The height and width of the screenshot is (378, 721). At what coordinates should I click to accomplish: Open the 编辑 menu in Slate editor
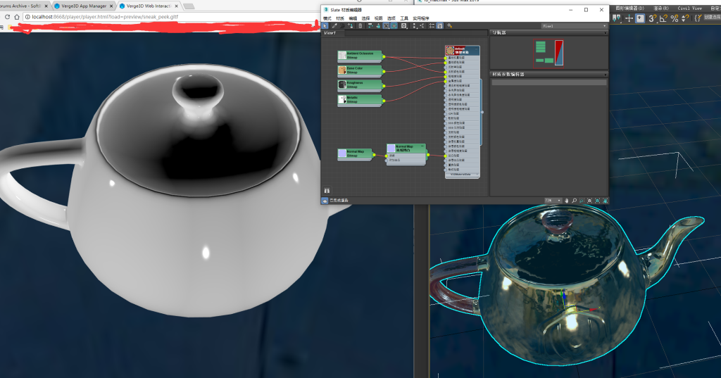pyautogui.click(x=353, y=18)
